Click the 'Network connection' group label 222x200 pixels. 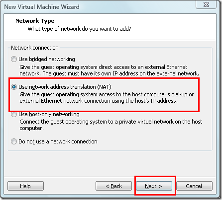point(35,48)
